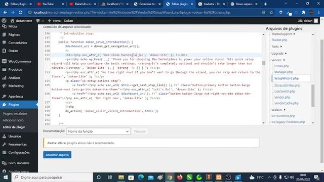Click the browser back arrow

point(5,12)
